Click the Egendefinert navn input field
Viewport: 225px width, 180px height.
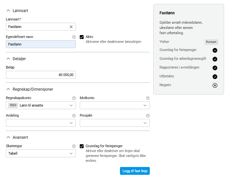tap(41, 44)
